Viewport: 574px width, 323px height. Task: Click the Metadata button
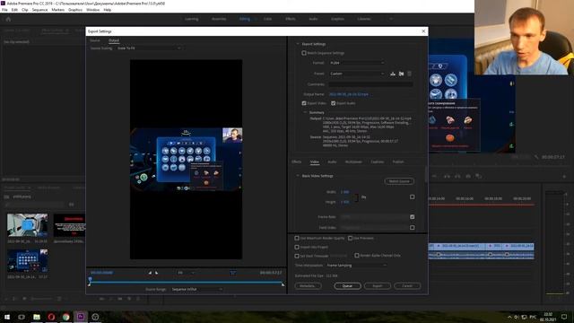tap(308, 286)
